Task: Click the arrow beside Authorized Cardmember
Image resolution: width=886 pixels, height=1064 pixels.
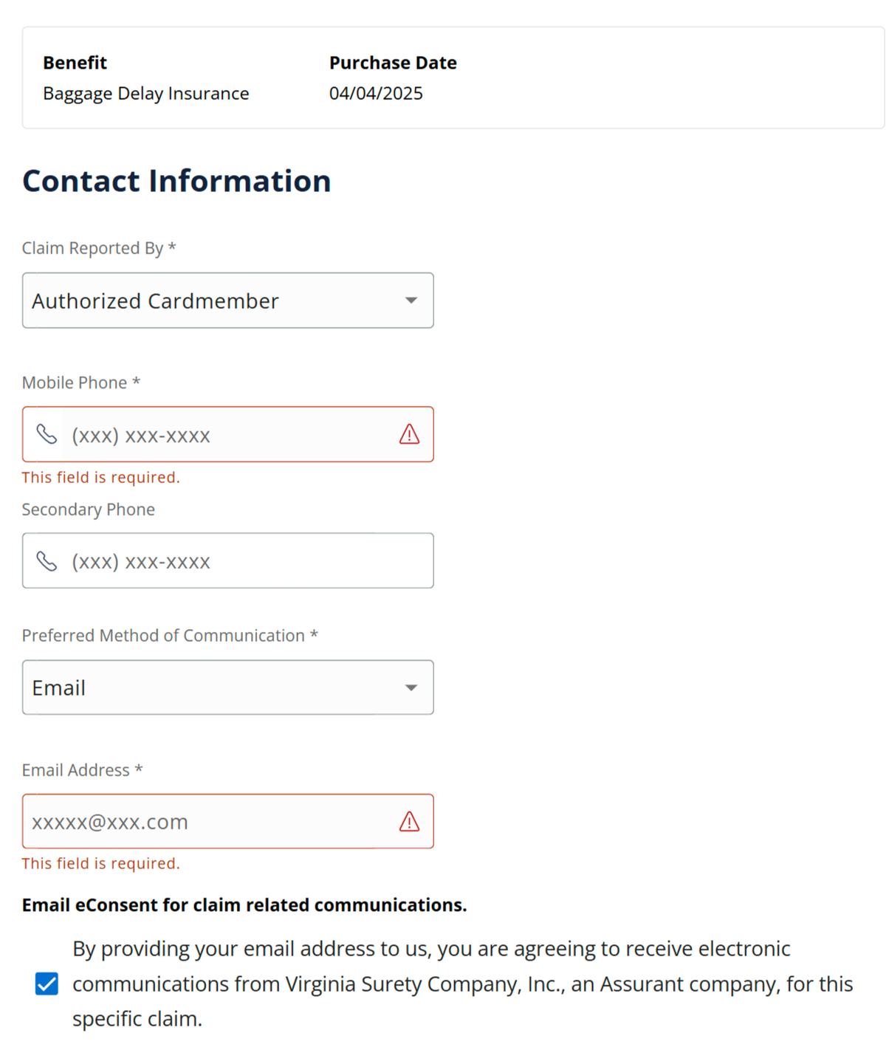Action: (x=411, y=301)
